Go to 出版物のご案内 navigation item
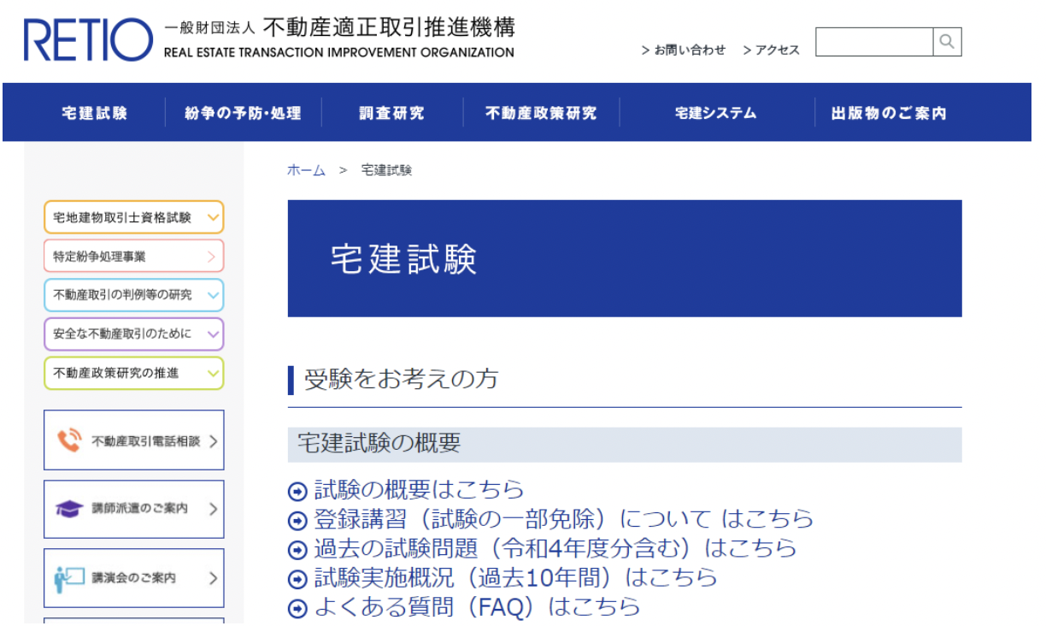The image size is (1046, 626). (889, 113)
